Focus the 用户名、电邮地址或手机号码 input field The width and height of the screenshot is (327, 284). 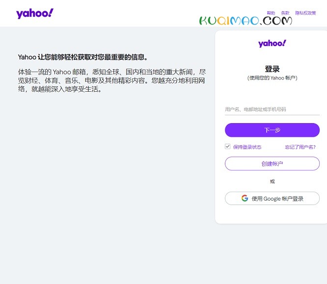(x=272, y=109)
